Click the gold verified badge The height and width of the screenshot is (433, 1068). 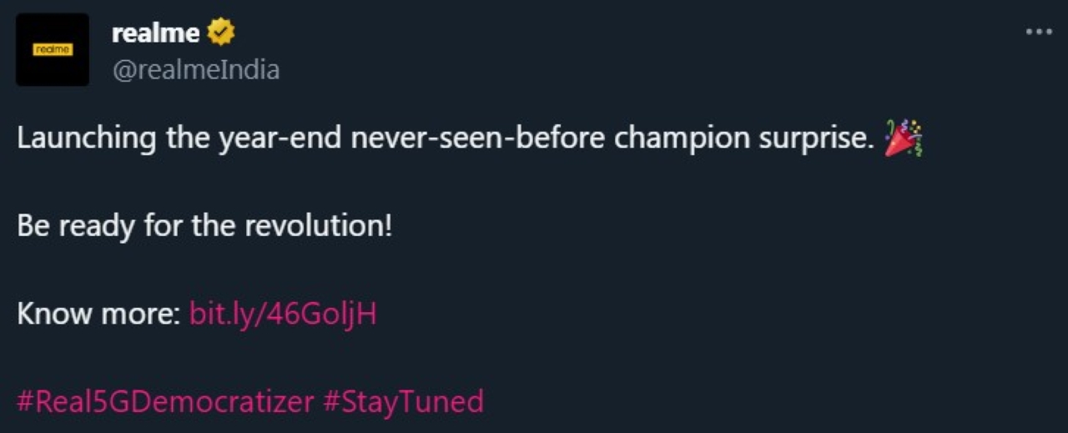coord(220,33)
